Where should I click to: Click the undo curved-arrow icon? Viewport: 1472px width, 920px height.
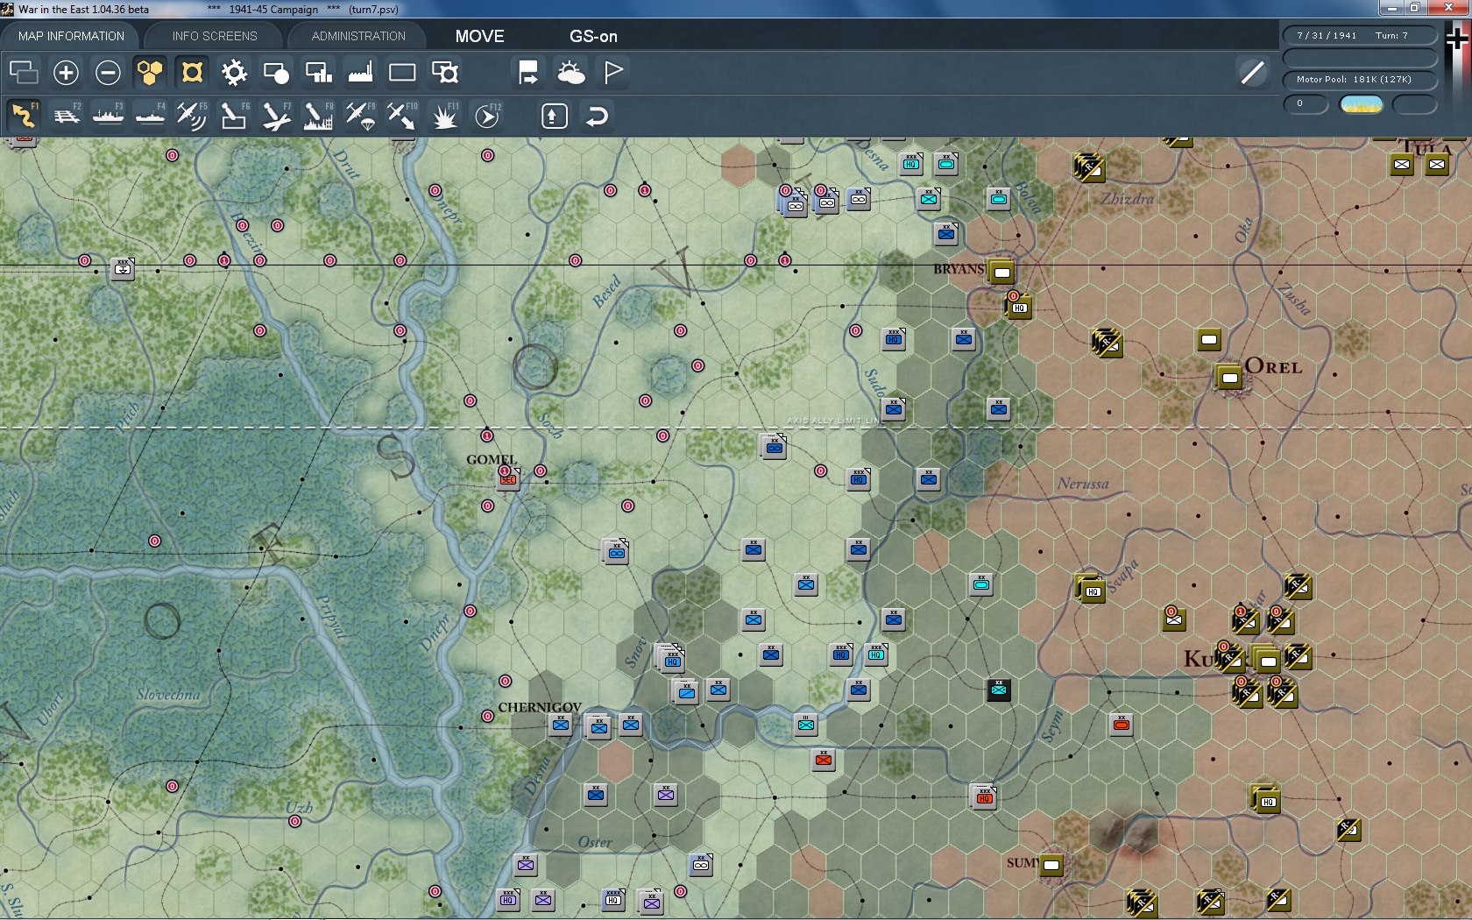pyautogui.click(x=597, y=116)
